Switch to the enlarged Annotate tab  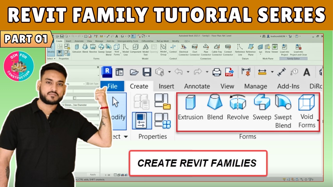pyautogui.click(x=197, y=86)
